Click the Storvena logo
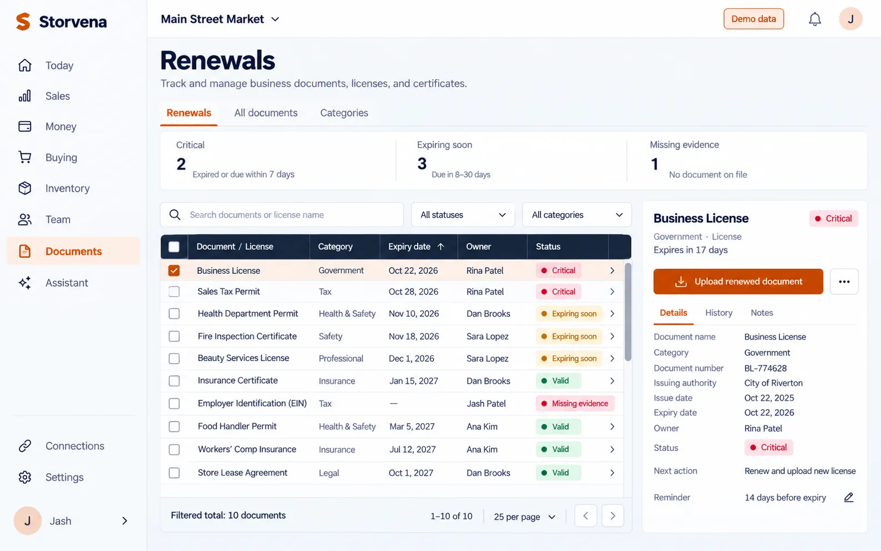The height and width of the screenshot is (551, 881). click(x=61, y=22)
